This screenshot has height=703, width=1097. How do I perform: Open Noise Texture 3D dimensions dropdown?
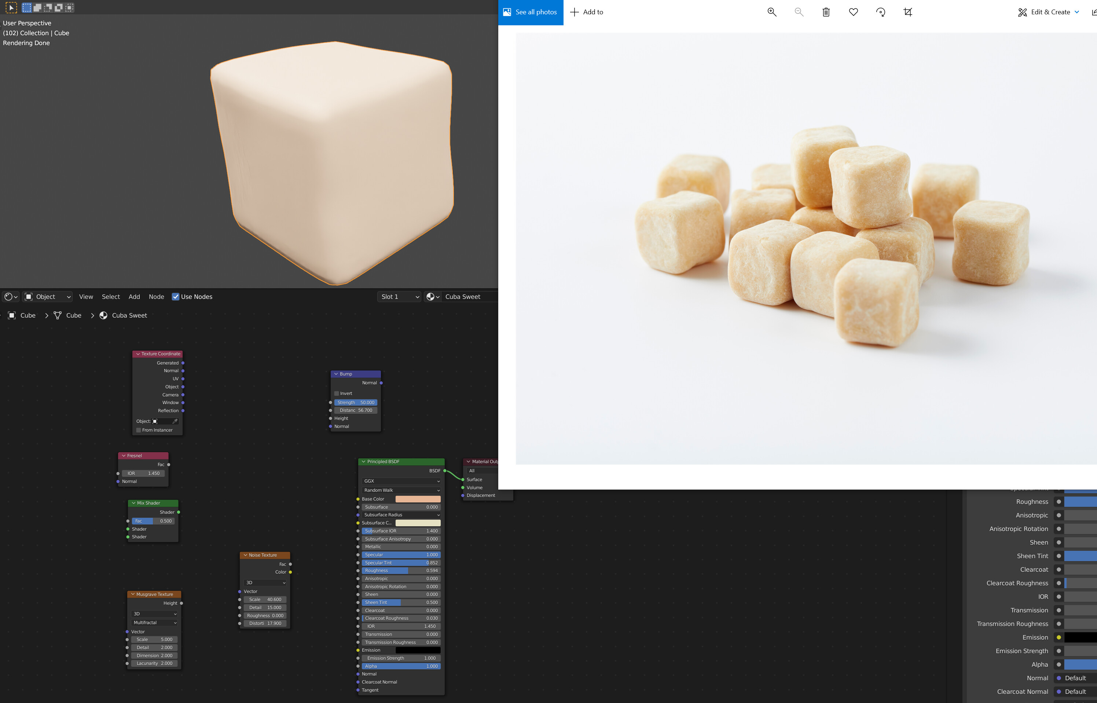(265, 583)
